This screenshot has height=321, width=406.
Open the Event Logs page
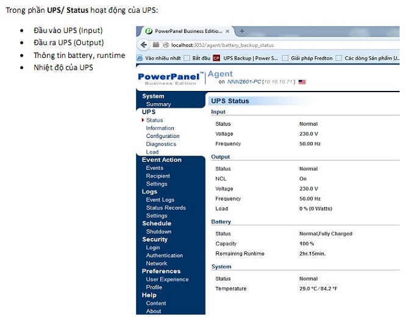[160, 200]
